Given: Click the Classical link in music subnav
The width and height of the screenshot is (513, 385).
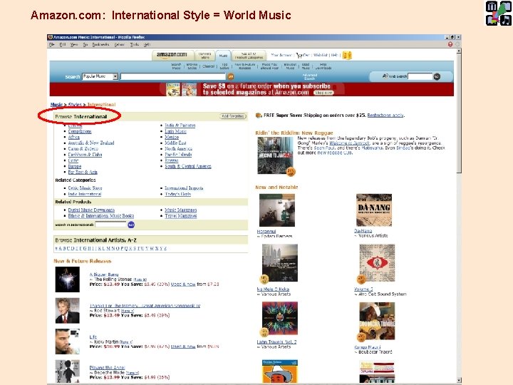Looking at the screenshot, I should point(208,66).
